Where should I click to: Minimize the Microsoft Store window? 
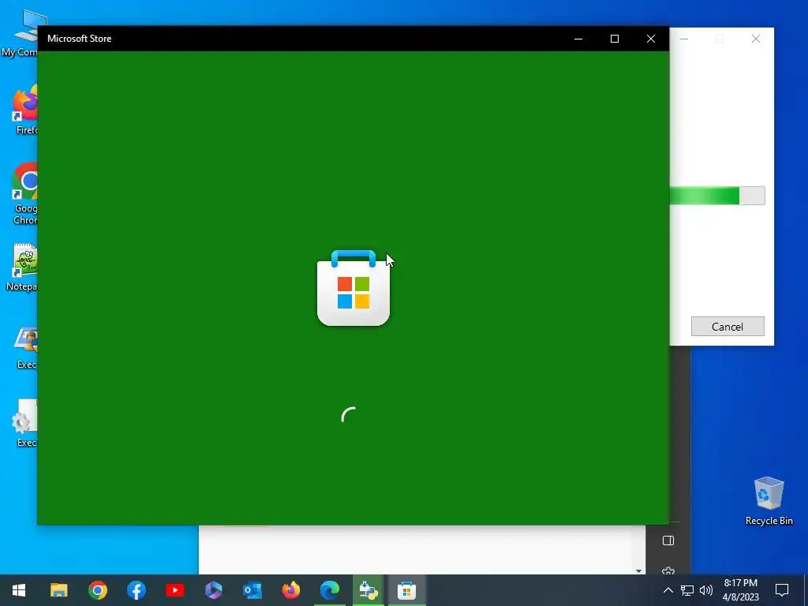click(x=578, y=39)
